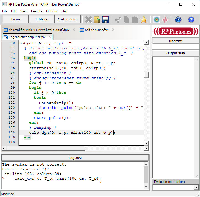Click the Output area header button
The width and height of the screenshot is (200, 197).
pos(175,53)
